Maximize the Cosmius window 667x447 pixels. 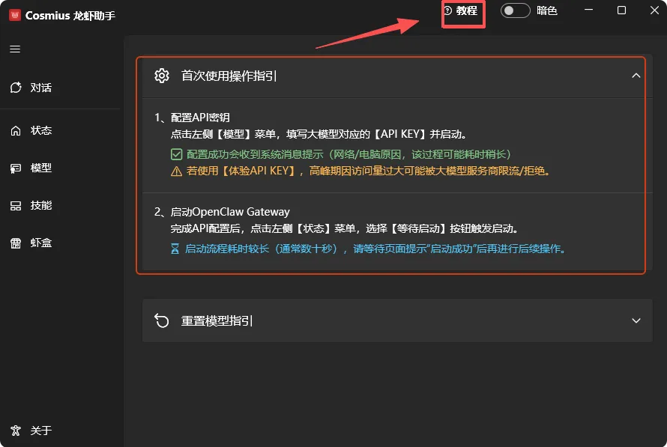[x=621, y=10]
